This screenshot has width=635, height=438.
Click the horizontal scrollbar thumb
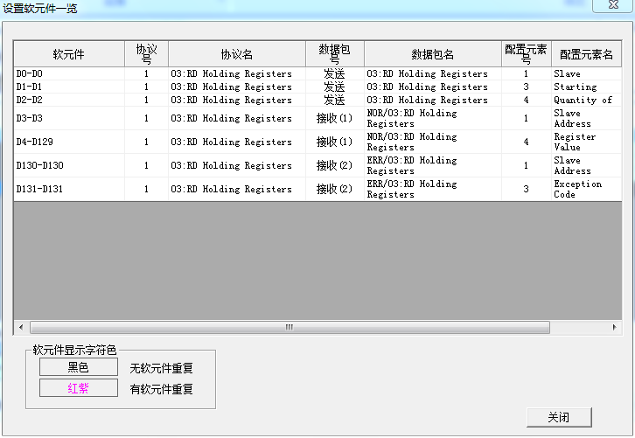[x=290, y=328]
